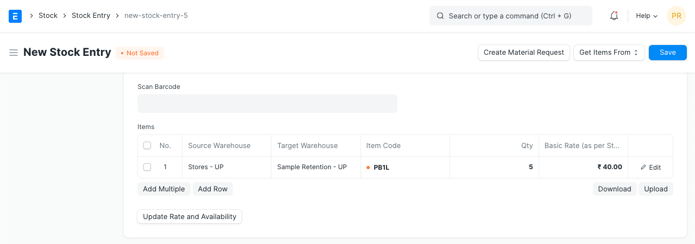This screenshot has height=244, width=695.
Task: Click the ERPNext home logo icon
Action: pyautogui.click(x=15, y=16)
